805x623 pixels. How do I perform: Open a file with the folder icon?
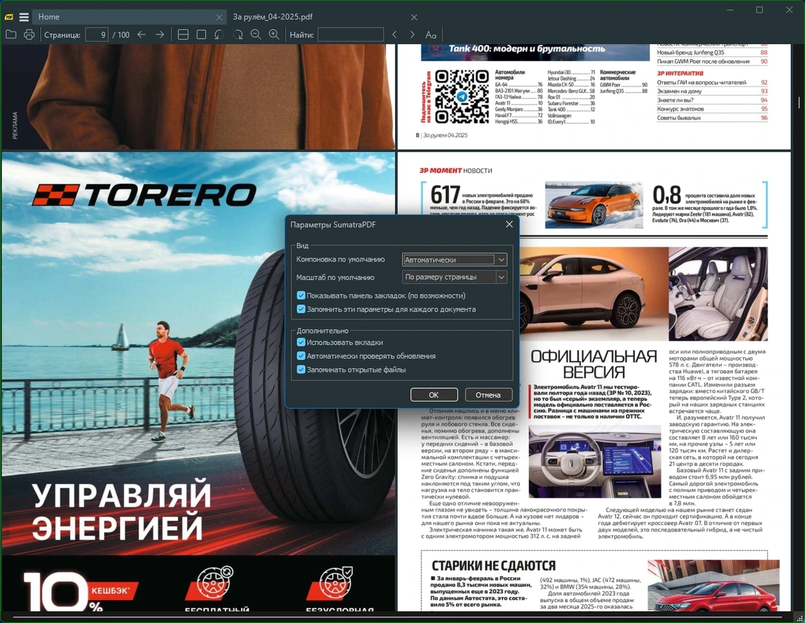pos(11,34)
